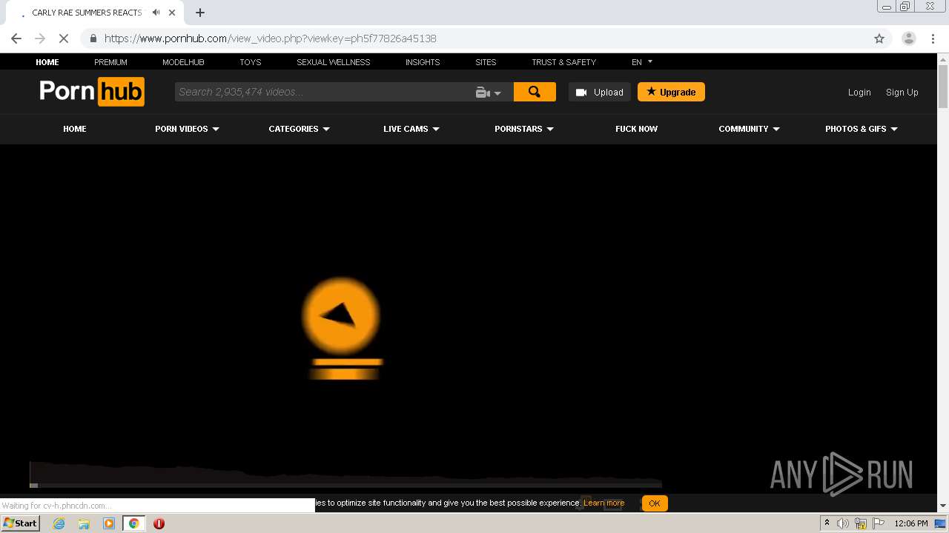This screenshot has height=533, width=949.
Task: Click the site logo
Action: tap(92, 92)
